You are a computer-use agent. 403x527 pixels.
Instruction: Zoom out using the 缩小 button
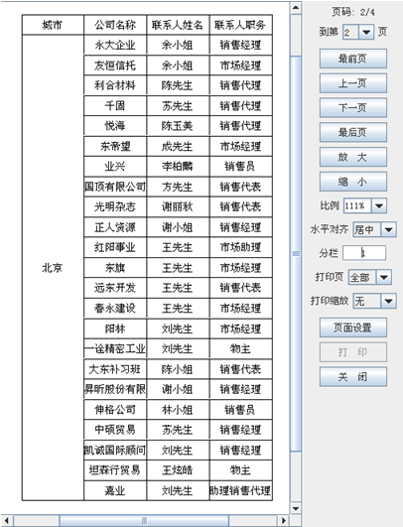pyautogui.click(x=353, y=182)
